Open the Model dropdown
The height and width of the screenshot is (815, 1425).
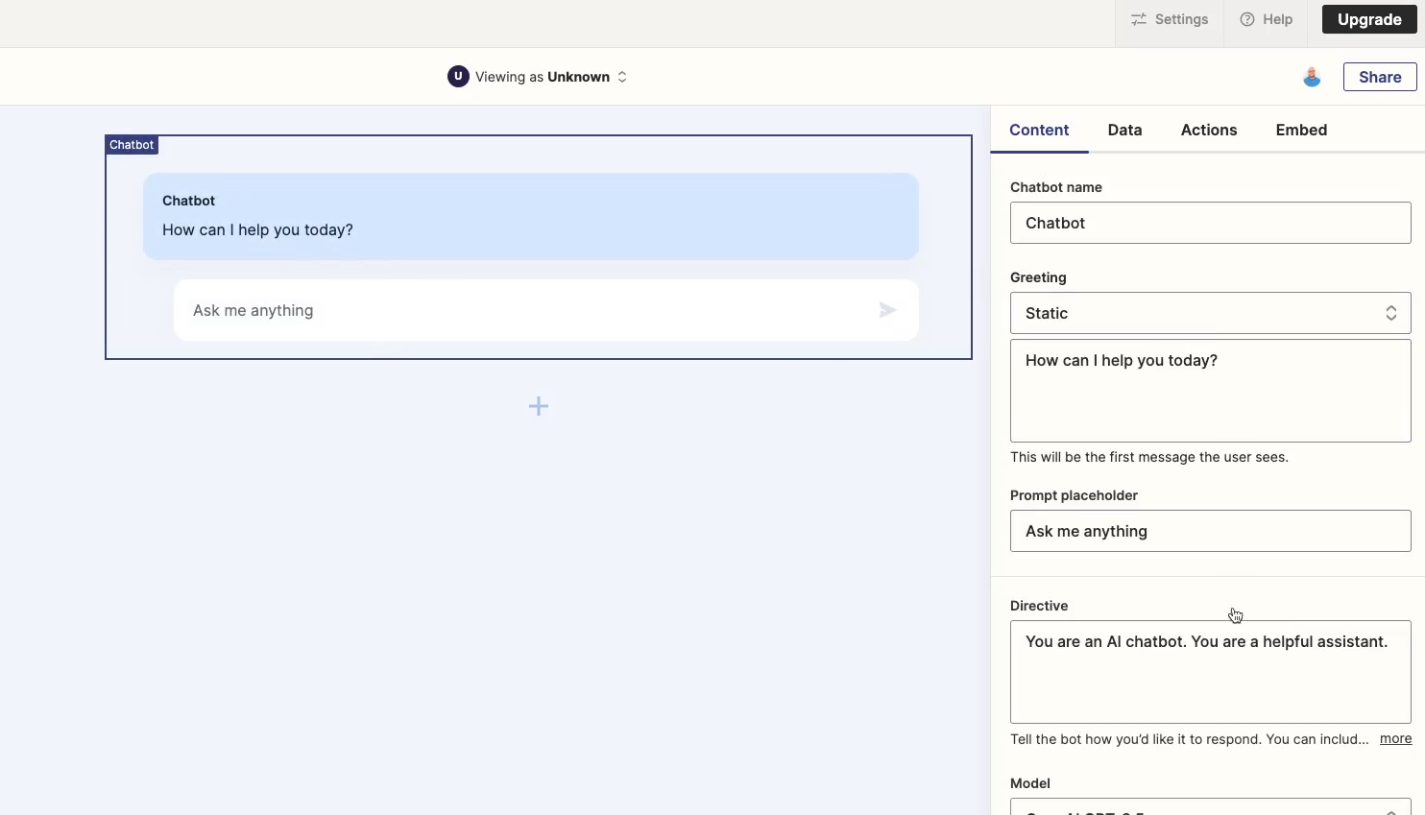(x=1210, y=807)
